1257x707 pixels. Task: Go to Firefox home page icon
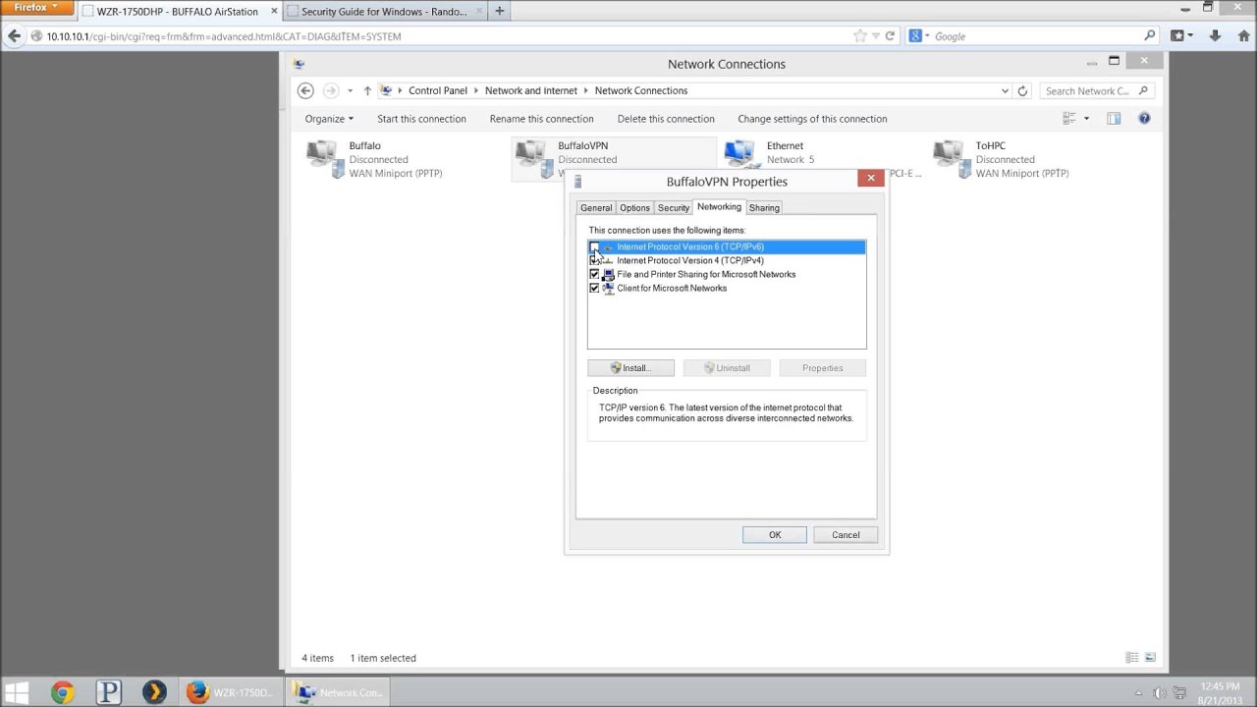(x=1243, y=36)
